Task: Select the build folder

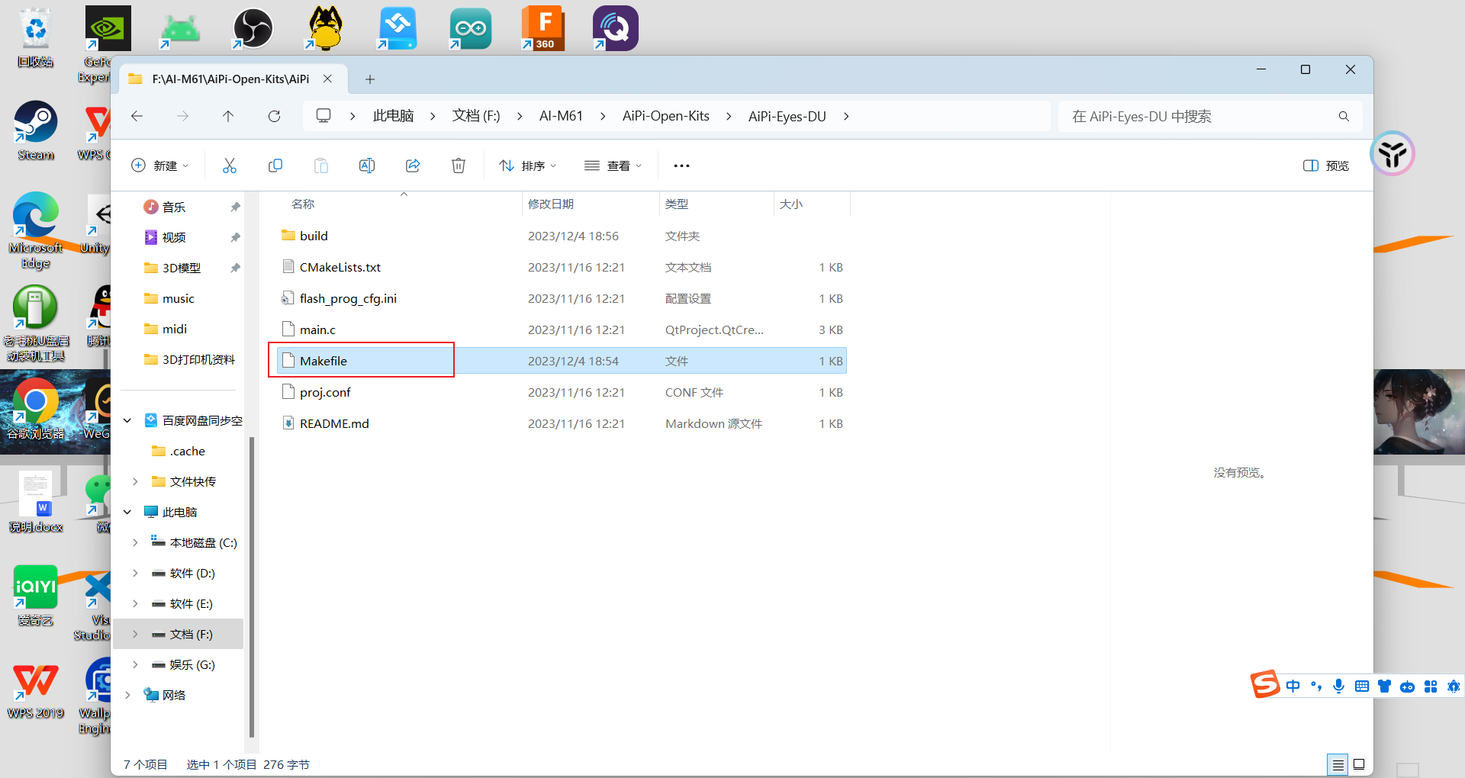Action: click(x=561, y=236)
